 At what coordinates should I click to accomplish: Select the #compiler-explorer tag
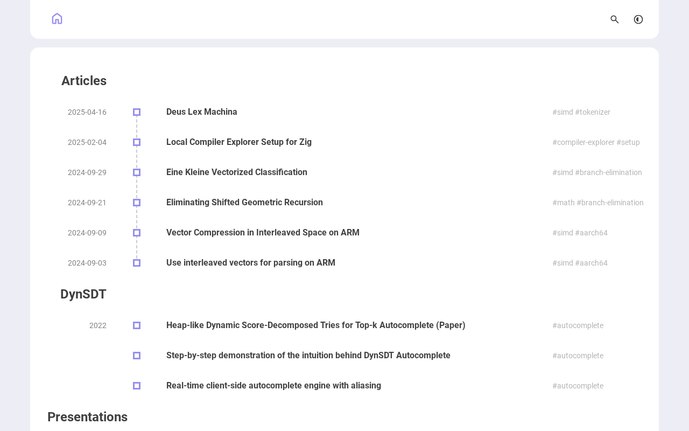coord(583,142)
